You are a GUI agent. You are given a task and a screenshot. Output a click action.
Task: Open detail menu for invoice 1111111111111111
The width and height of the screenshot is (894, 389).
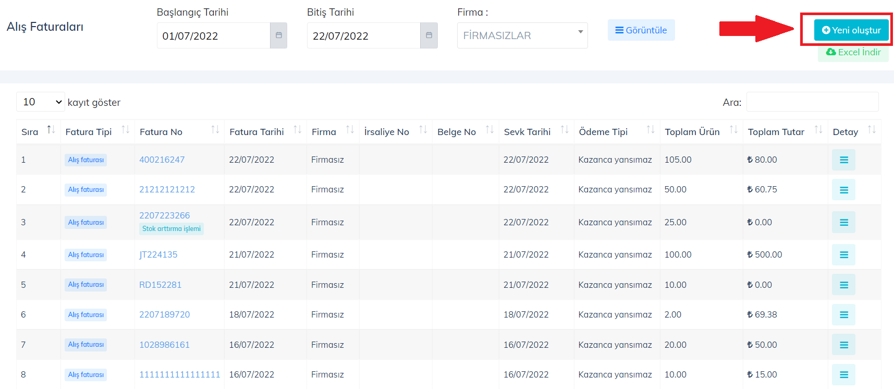coord(843,374)
